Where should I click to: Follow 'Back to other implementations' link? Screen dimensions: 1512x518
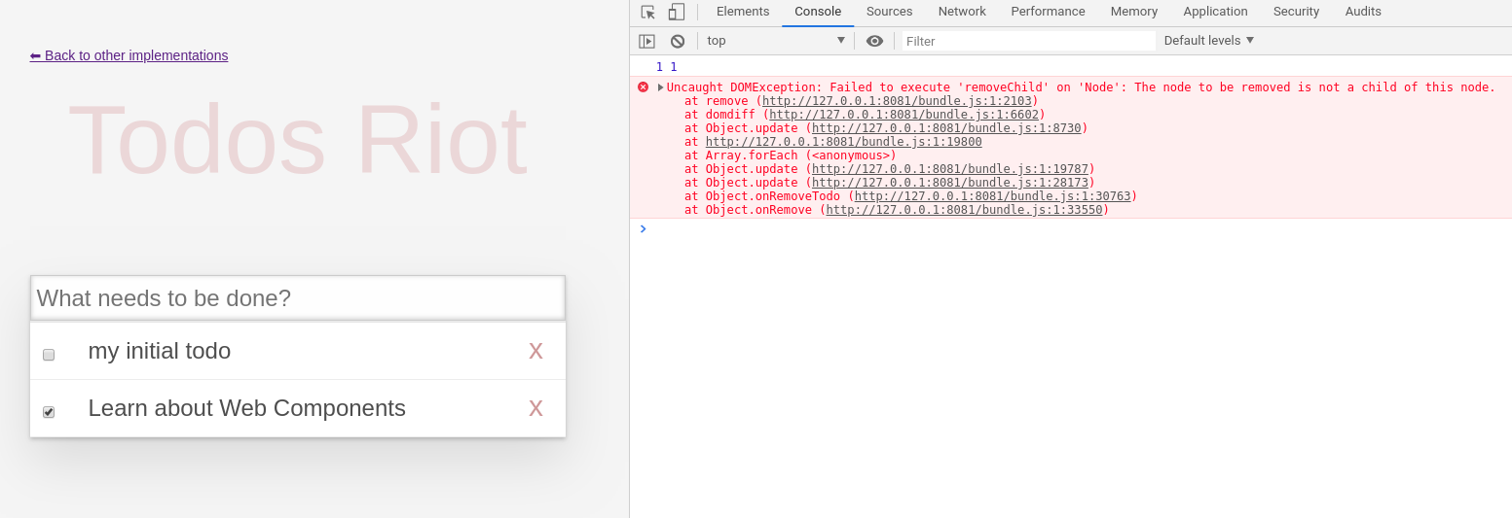point(129,55)
